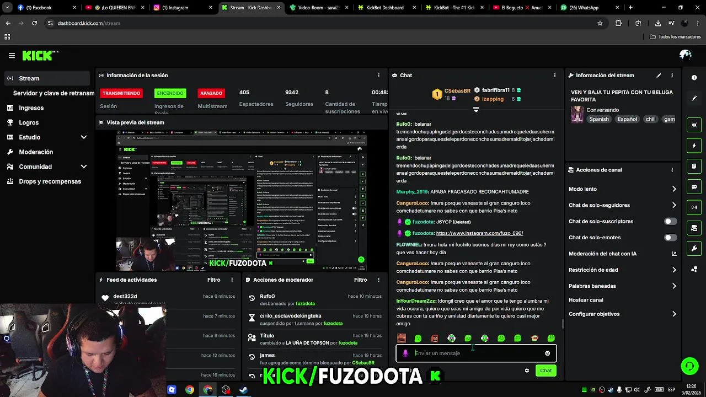Click the Kick logo

pos(40,55)
